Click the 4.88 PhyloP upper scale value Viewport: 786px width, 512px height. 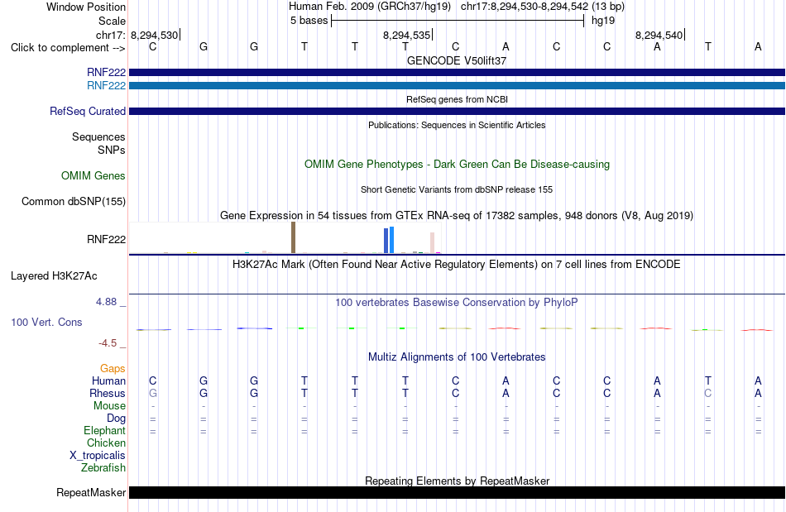pos(106,302)
